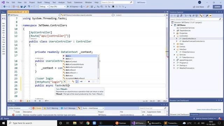The height and width of the screenshot is (126, 224).
Task: Open File Explorer from the taskbar
Action: coord(75,123)
